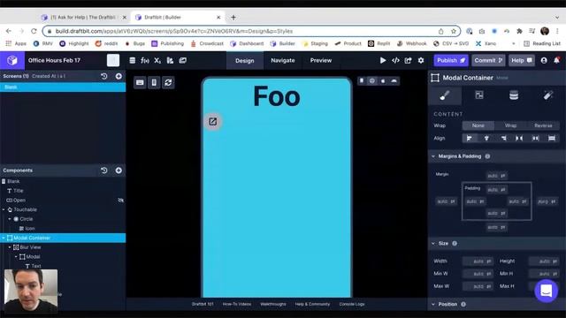566x318 pixels.
Task: Choose align space-between icon
Action: tap(519, 138)
